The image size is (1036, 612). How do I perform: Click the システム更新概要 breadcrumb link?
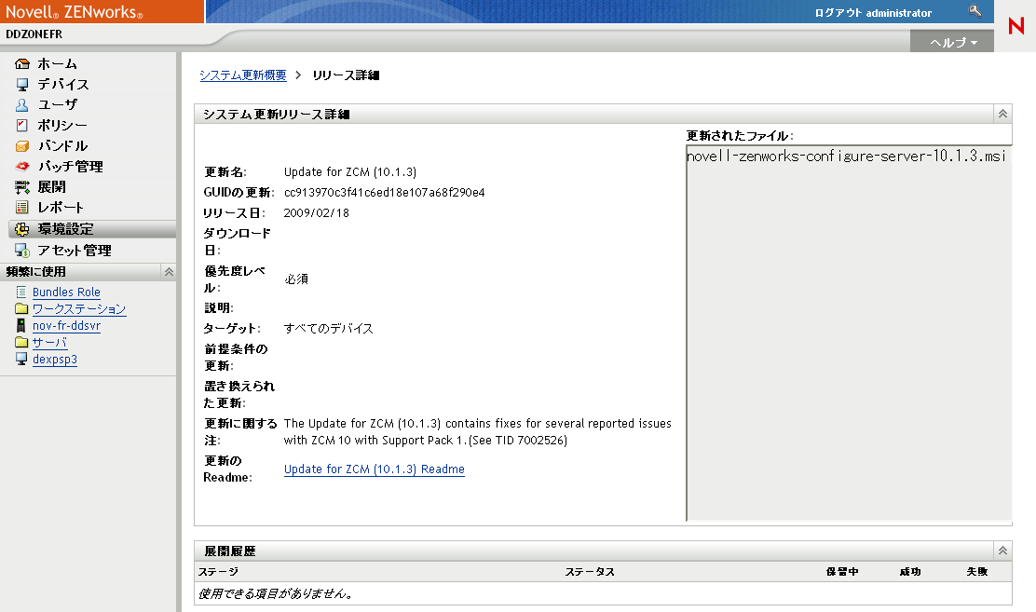243,75
